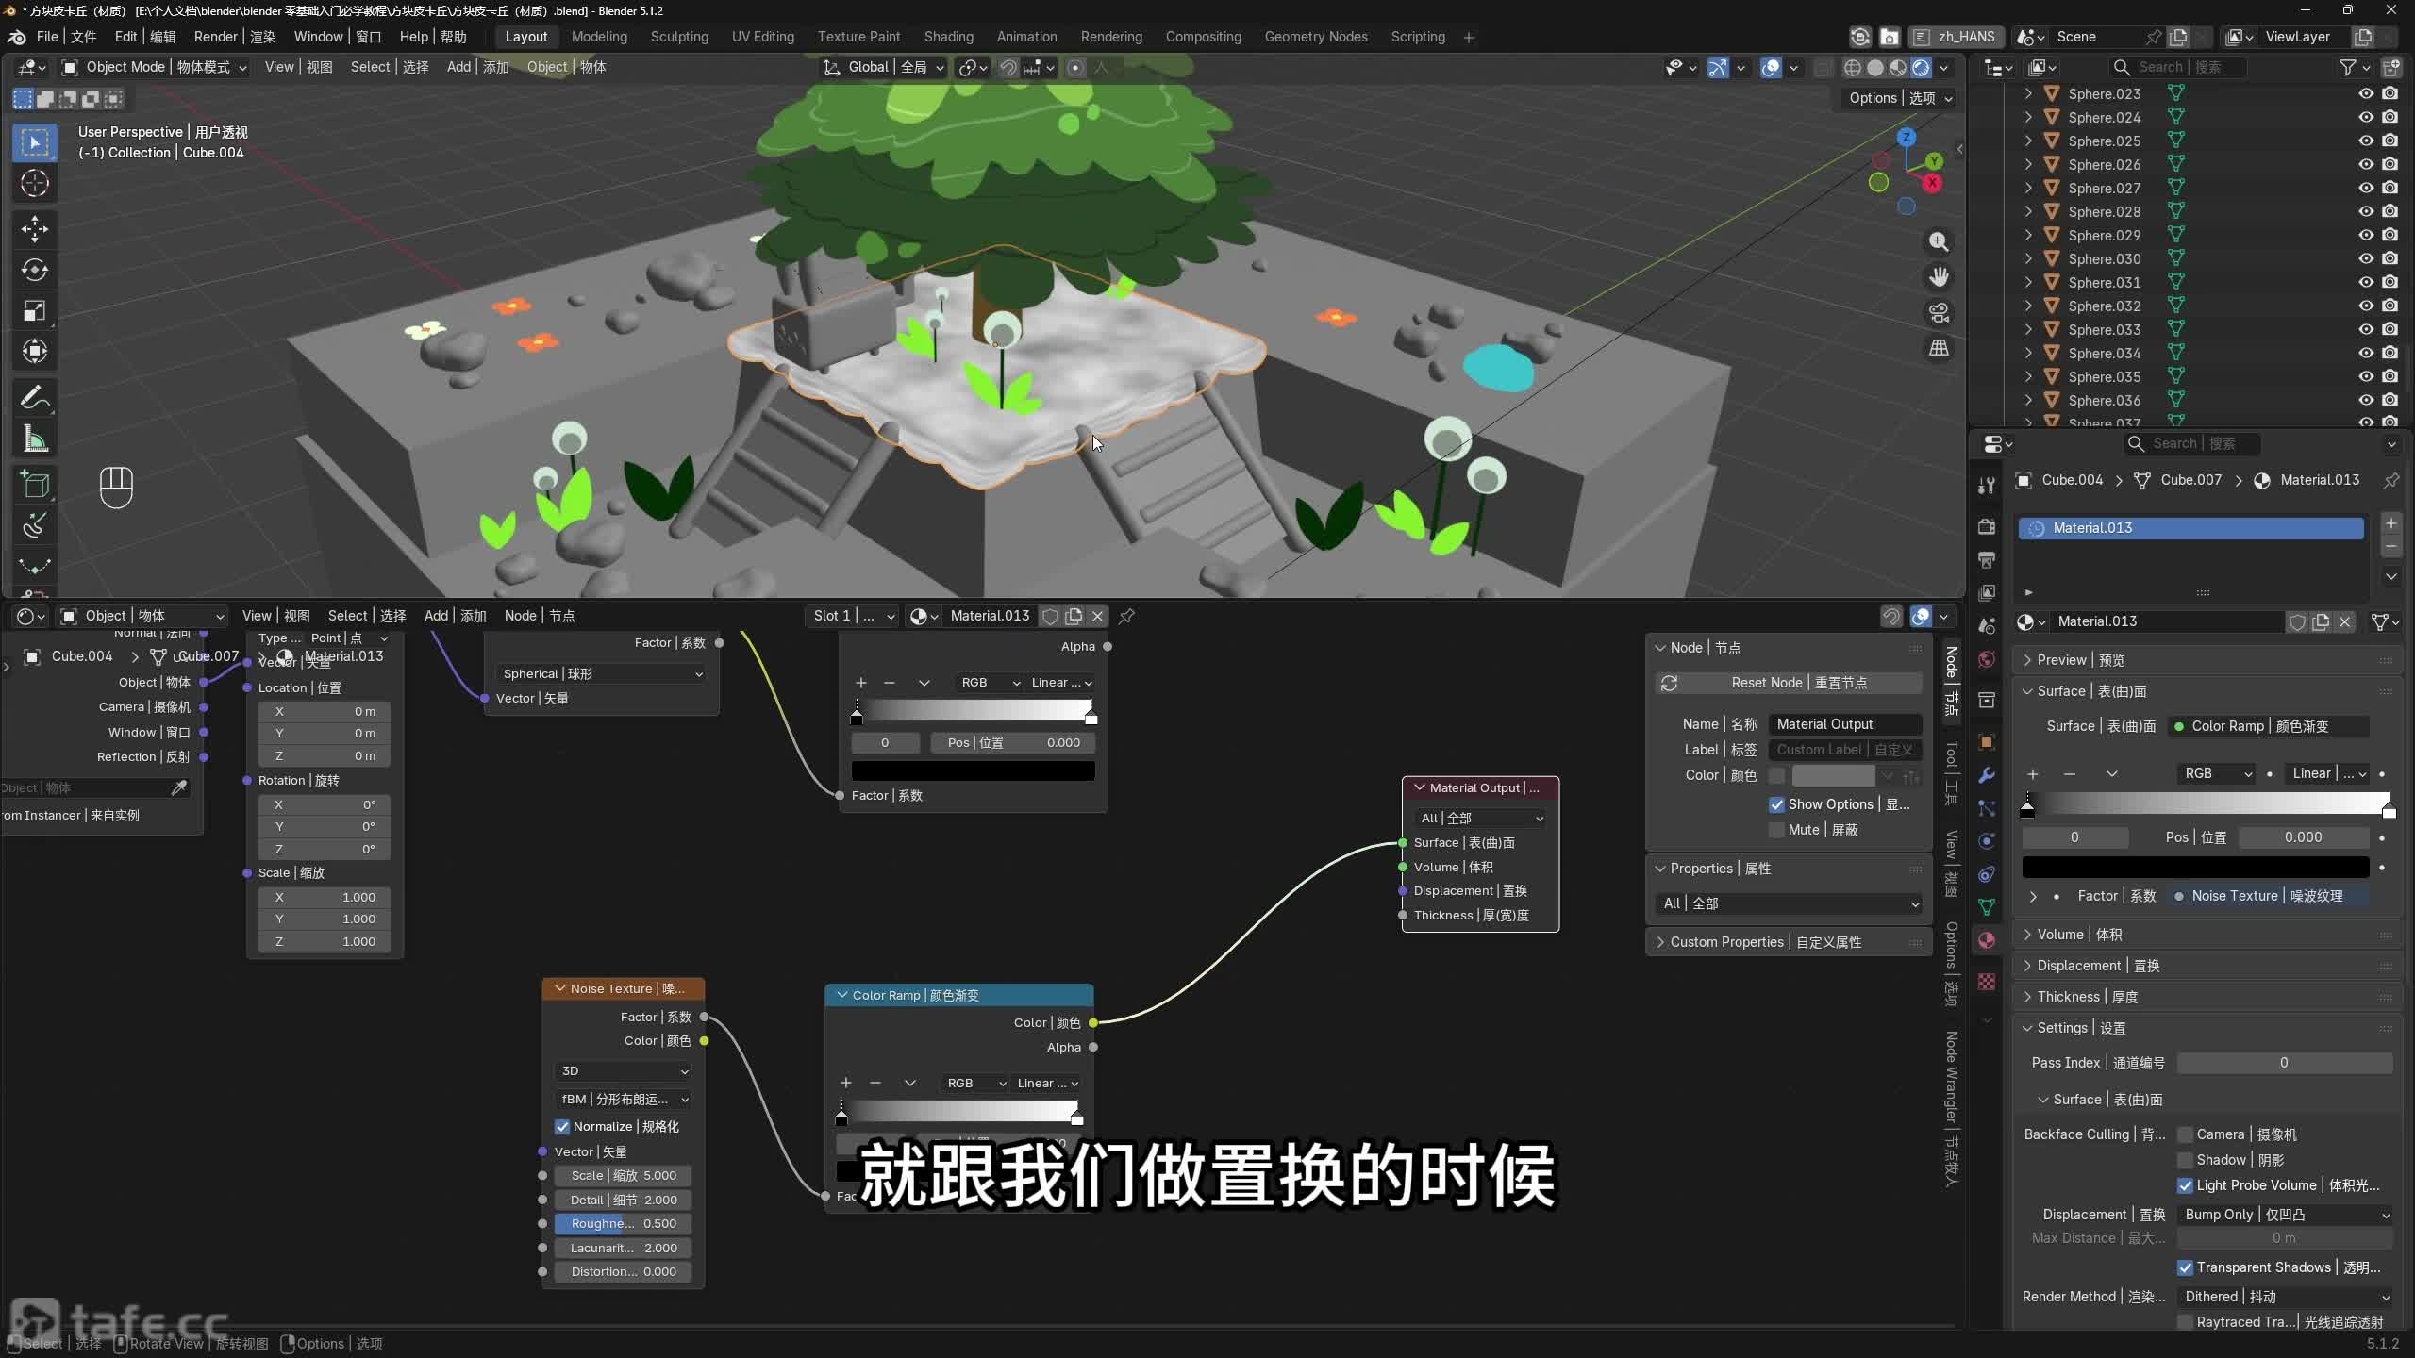This screenshot has width=2415, height=1358.
Task: Disable Sphere.030 in renders
Action: [x=2390, y=258]
